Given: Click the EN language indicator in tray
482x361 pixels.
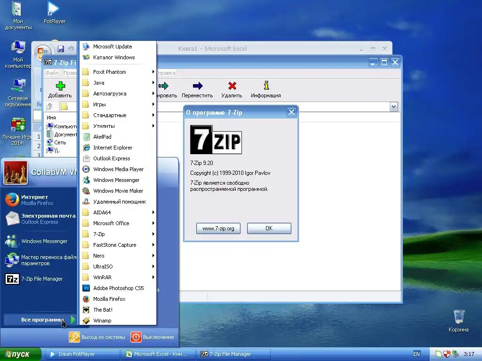Looking at the screenshot, I should (x=417, y=354).
